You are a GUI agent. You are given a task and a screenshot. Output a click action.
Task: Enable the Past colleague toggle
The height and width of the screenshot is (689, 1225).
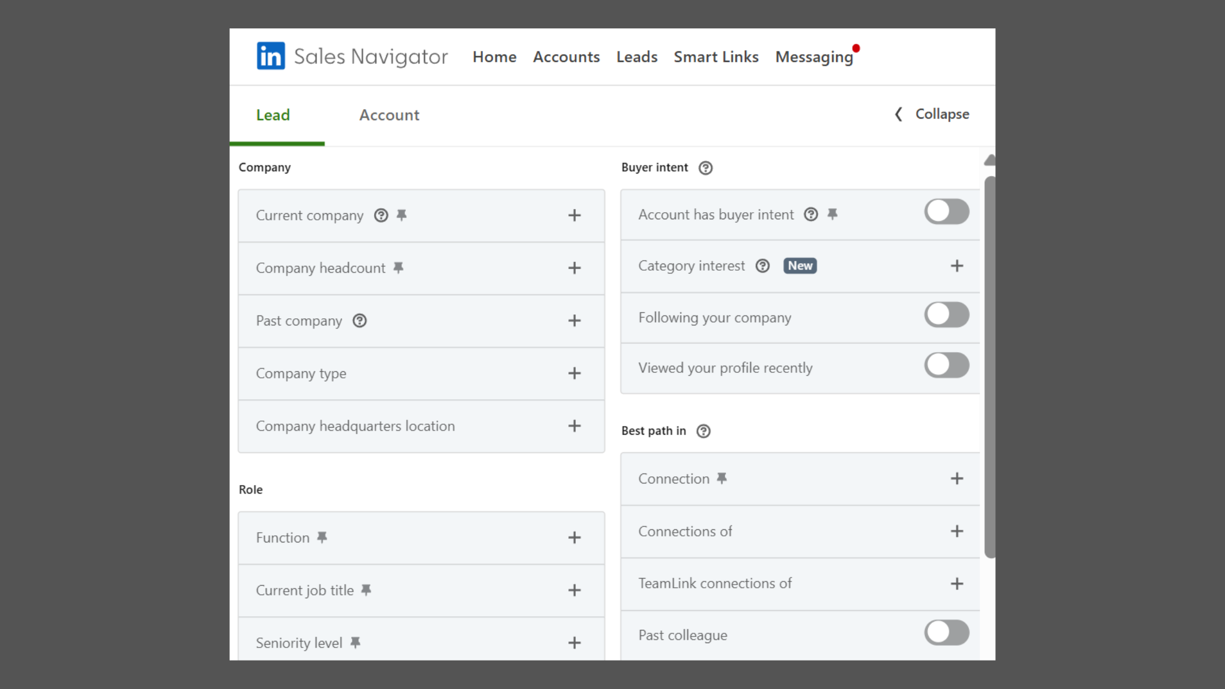[947, 633]
